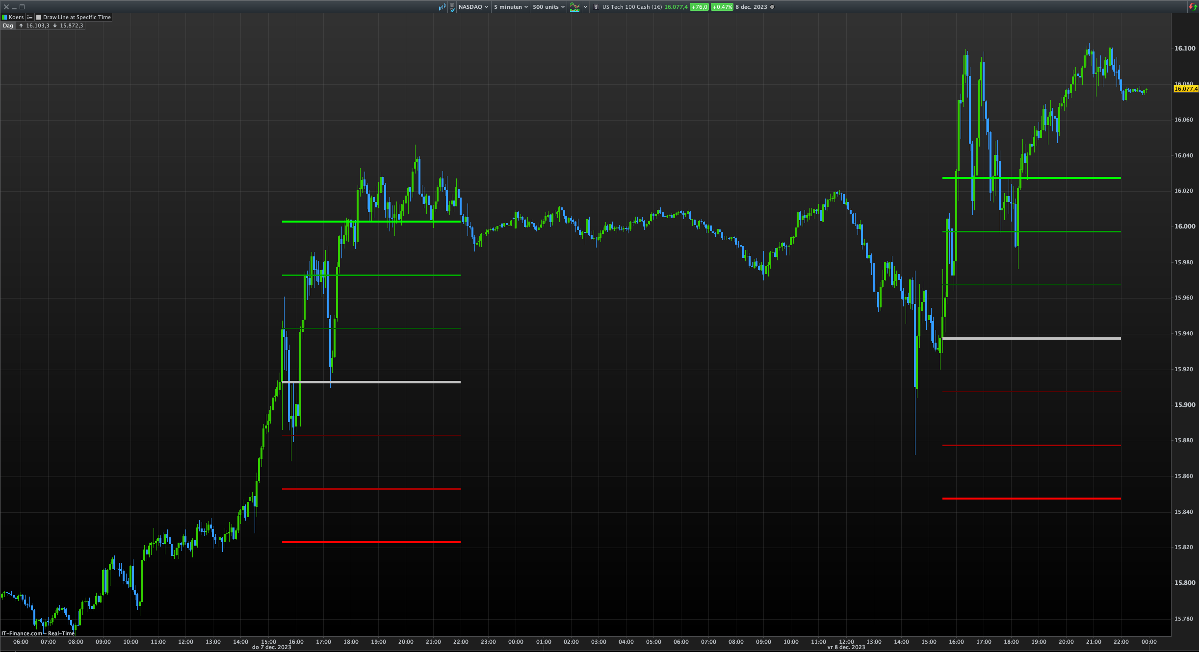Click the +0,47% change badge
1199x652 pixels.
coord(722,7)
